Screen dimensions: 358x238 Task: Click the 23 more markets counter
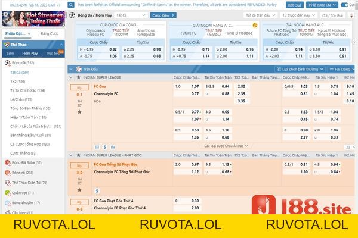click(349, 147)
